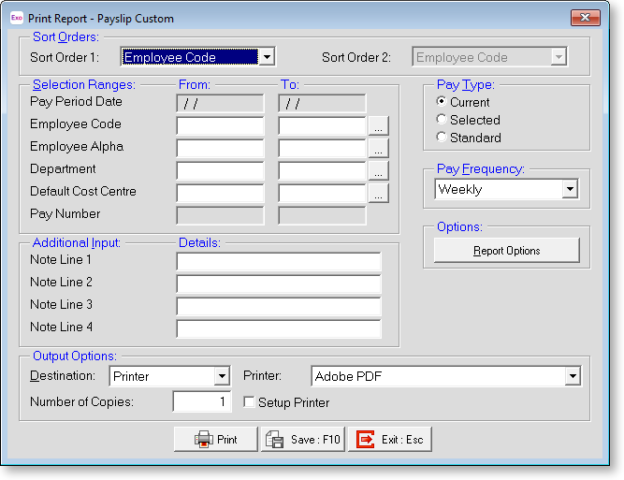Expand the Destination dropdown list
624x480 pixels.
[222, 376]
